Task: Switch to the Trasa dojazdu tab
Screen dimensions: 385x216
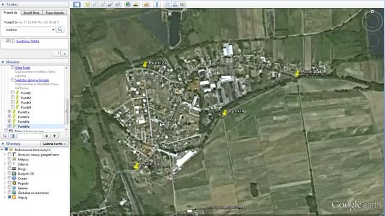Action: (55, 13)
